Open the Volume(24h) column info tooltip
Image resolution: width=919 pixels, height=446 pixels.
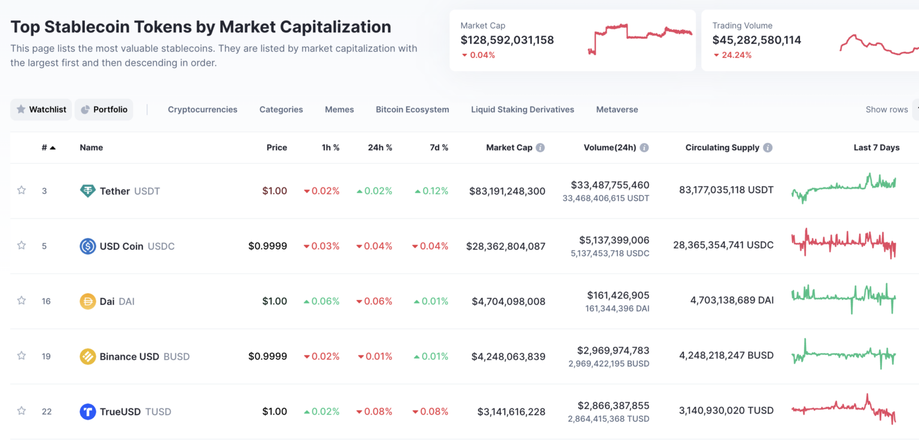click(644, 147)
